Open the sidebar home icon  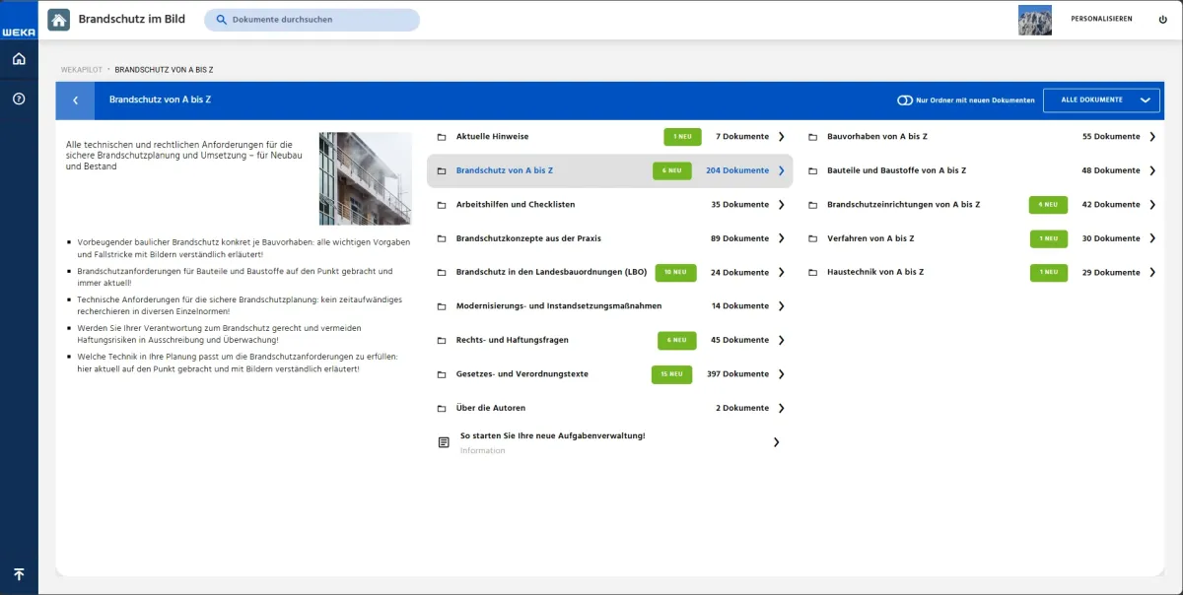tap(19, 59)
